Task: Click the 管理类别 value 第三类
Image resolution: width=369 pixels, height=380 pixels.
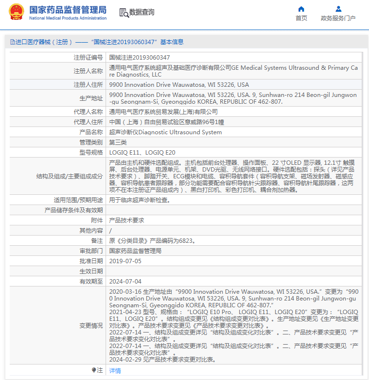Action: pos(118,142)
